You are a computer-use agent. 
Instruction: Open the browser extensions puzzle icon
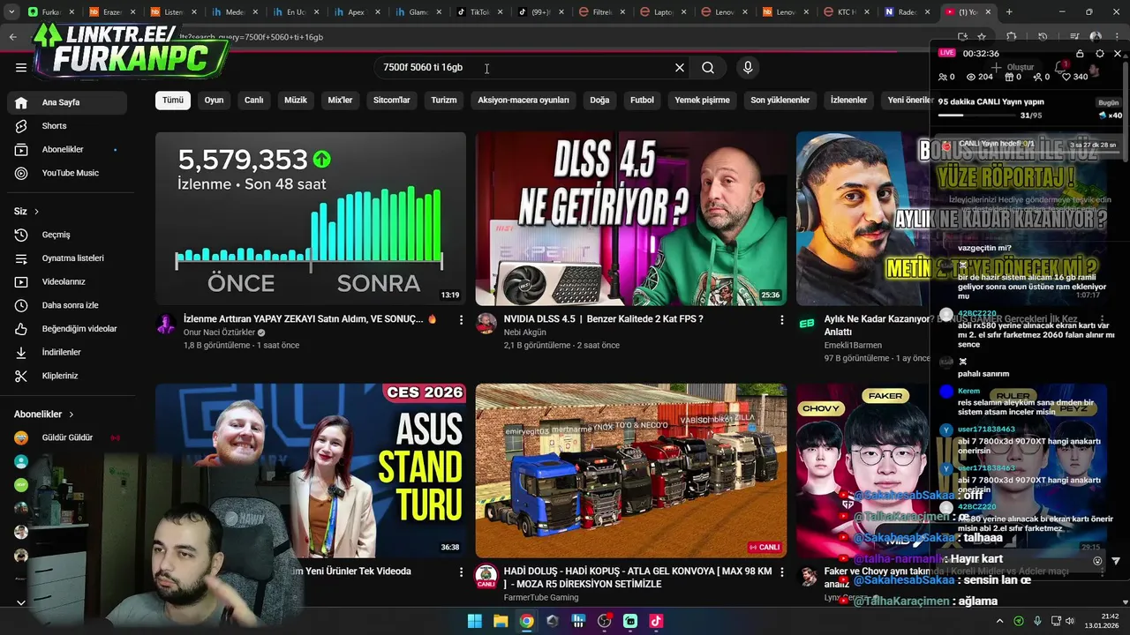(1012, 37)
